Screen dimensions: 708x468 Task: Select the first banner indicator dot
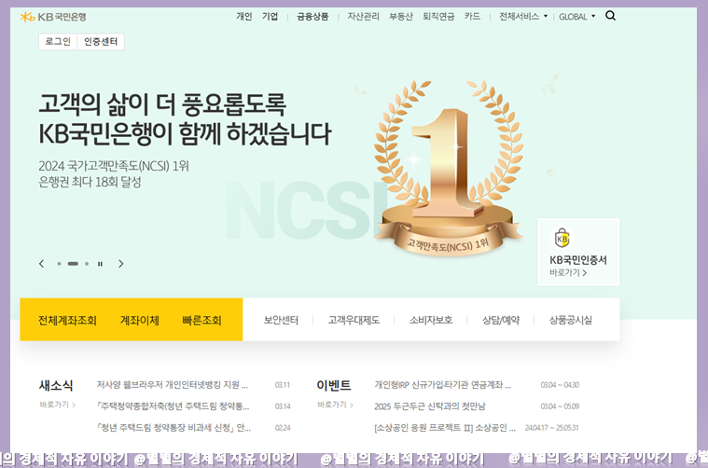pos(59,264)
